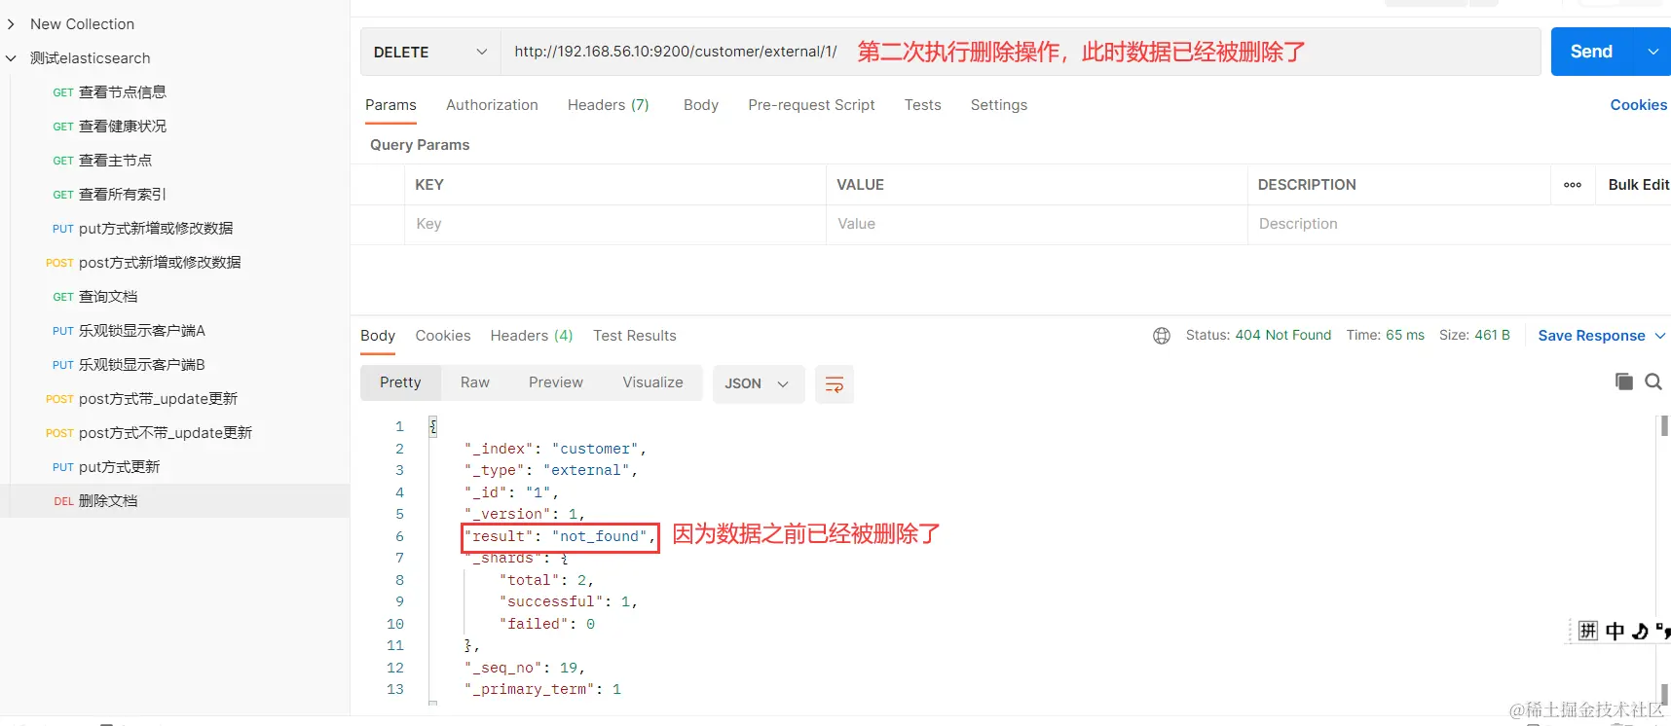Click the Value input in Query Params
The height and width of the screenshot is (726, 1671).
click(x=1037, y=224)
